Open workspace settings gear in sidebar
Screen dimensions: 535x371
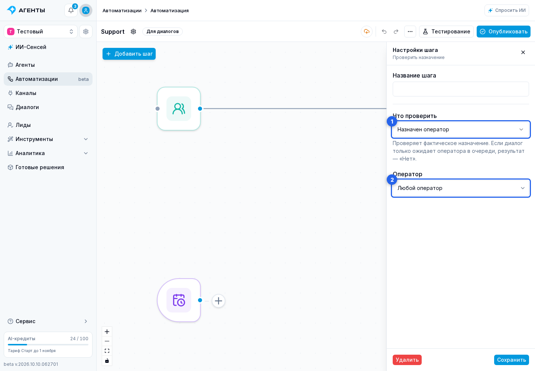tap(86, 32)
